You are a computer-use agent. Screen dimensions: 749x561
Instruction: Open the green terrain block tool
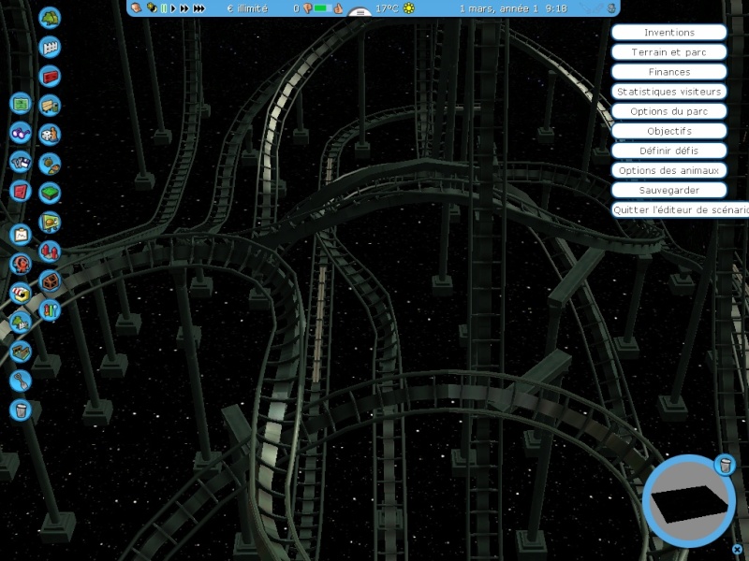pyautogui.click(x=50, y=194)
